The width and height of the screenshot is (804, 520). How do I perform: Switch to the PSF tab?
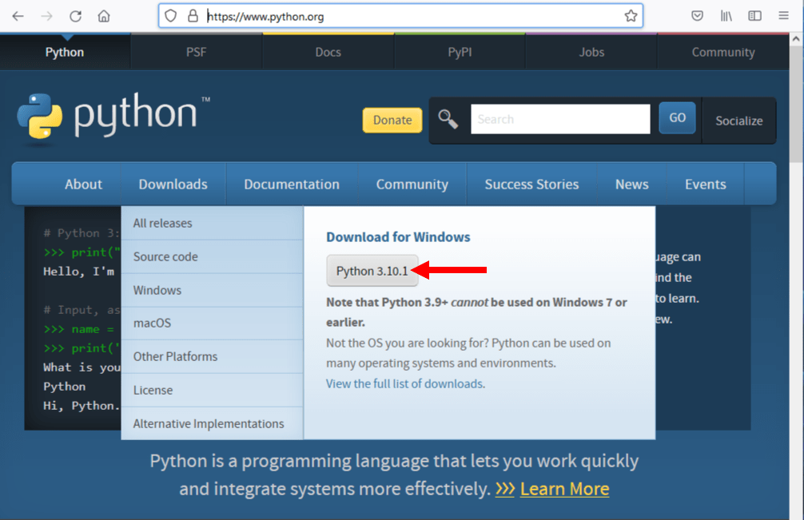[x=196, y=52]
